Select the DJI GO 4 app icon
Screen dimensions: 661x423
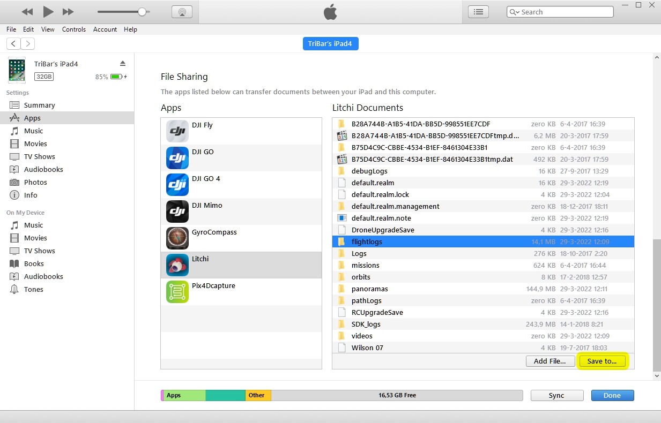pyautogui.click(x=177, y=185)
